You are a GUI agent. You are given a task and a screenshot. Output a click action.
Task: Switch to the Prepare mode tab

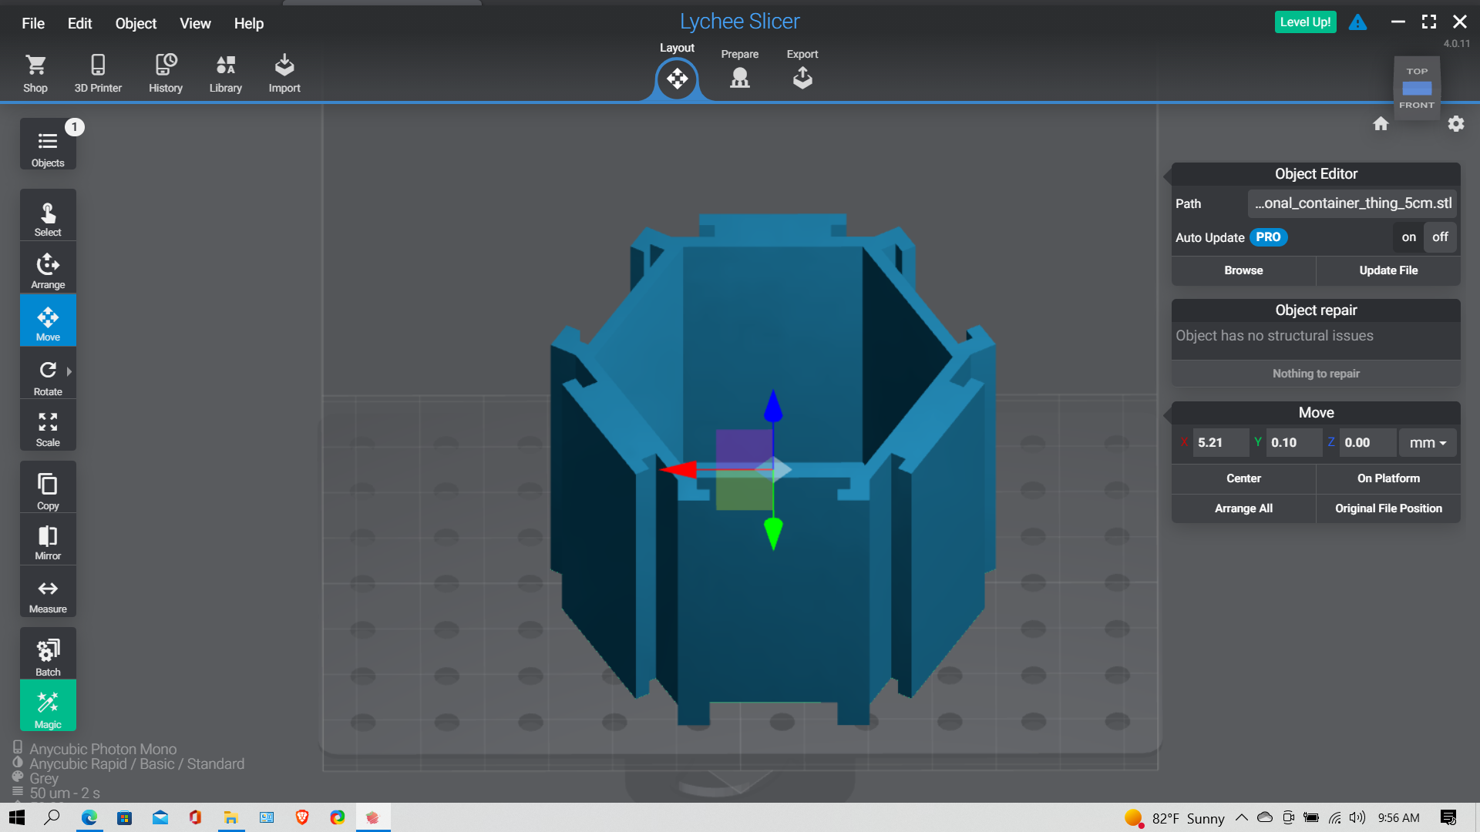point(740,69)
